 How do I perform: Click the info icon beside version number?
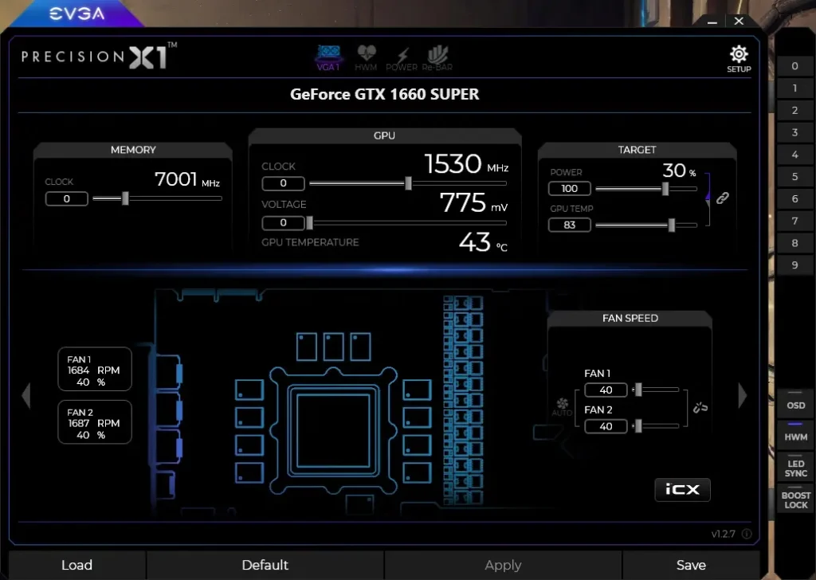coord(747,534)
